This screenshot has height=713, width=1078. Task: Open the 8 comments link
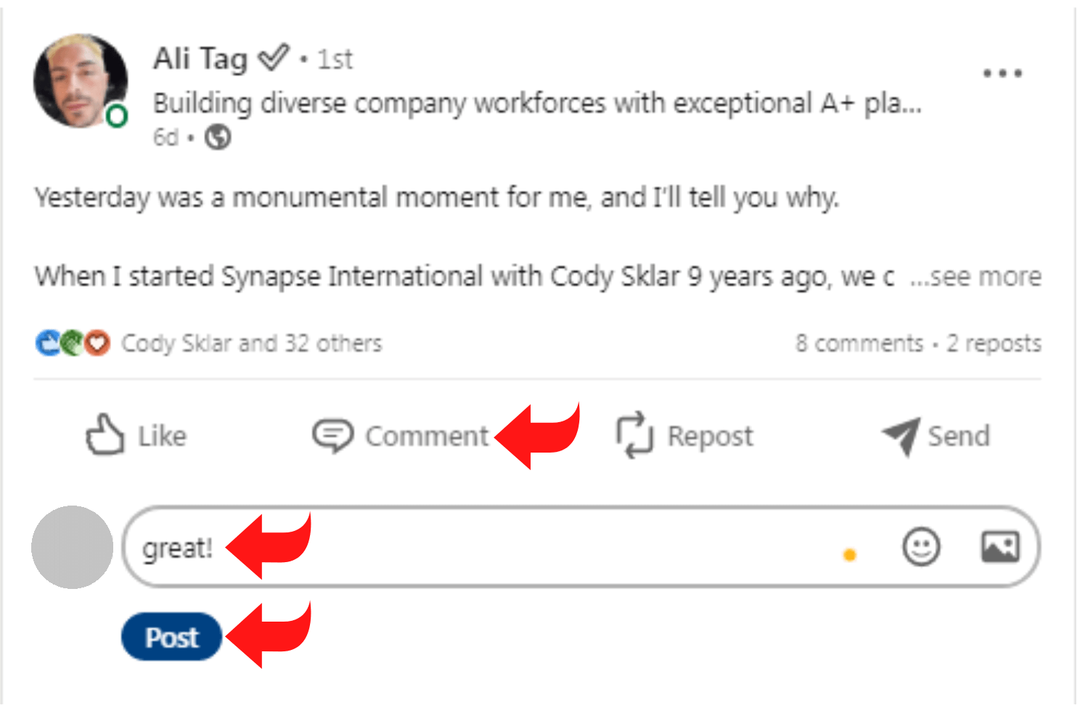(x=859, y=343)
